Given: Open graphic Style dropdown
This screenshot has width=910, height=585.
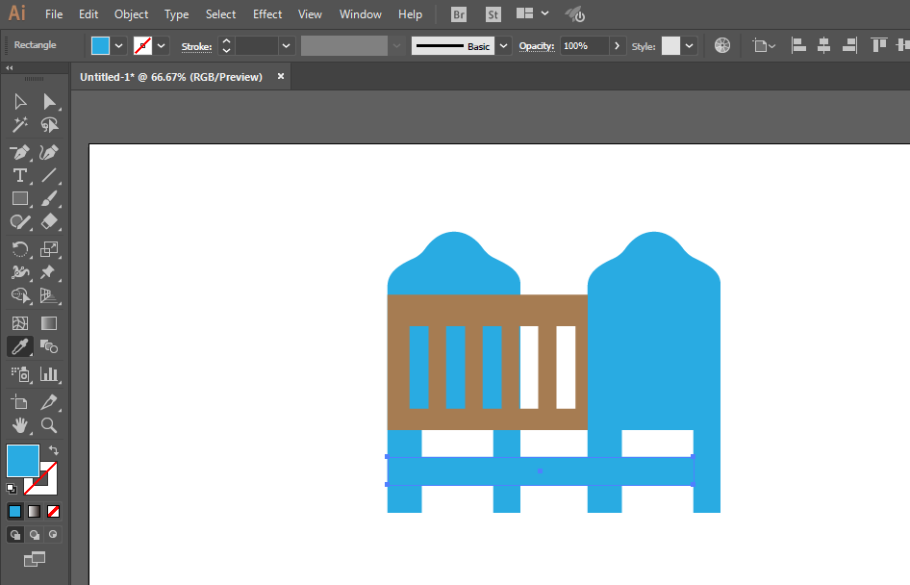Looking at the screenshot, I should 689,46.
